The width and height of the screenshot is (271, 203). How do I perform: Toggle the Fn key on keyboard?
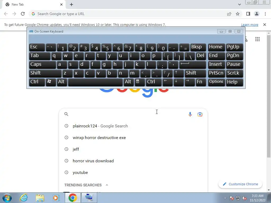(201, 82)
